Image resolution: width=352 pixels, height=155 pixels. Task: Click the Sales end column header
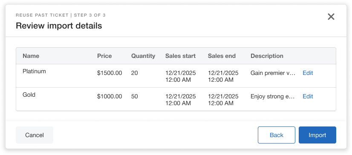[222, 56]
